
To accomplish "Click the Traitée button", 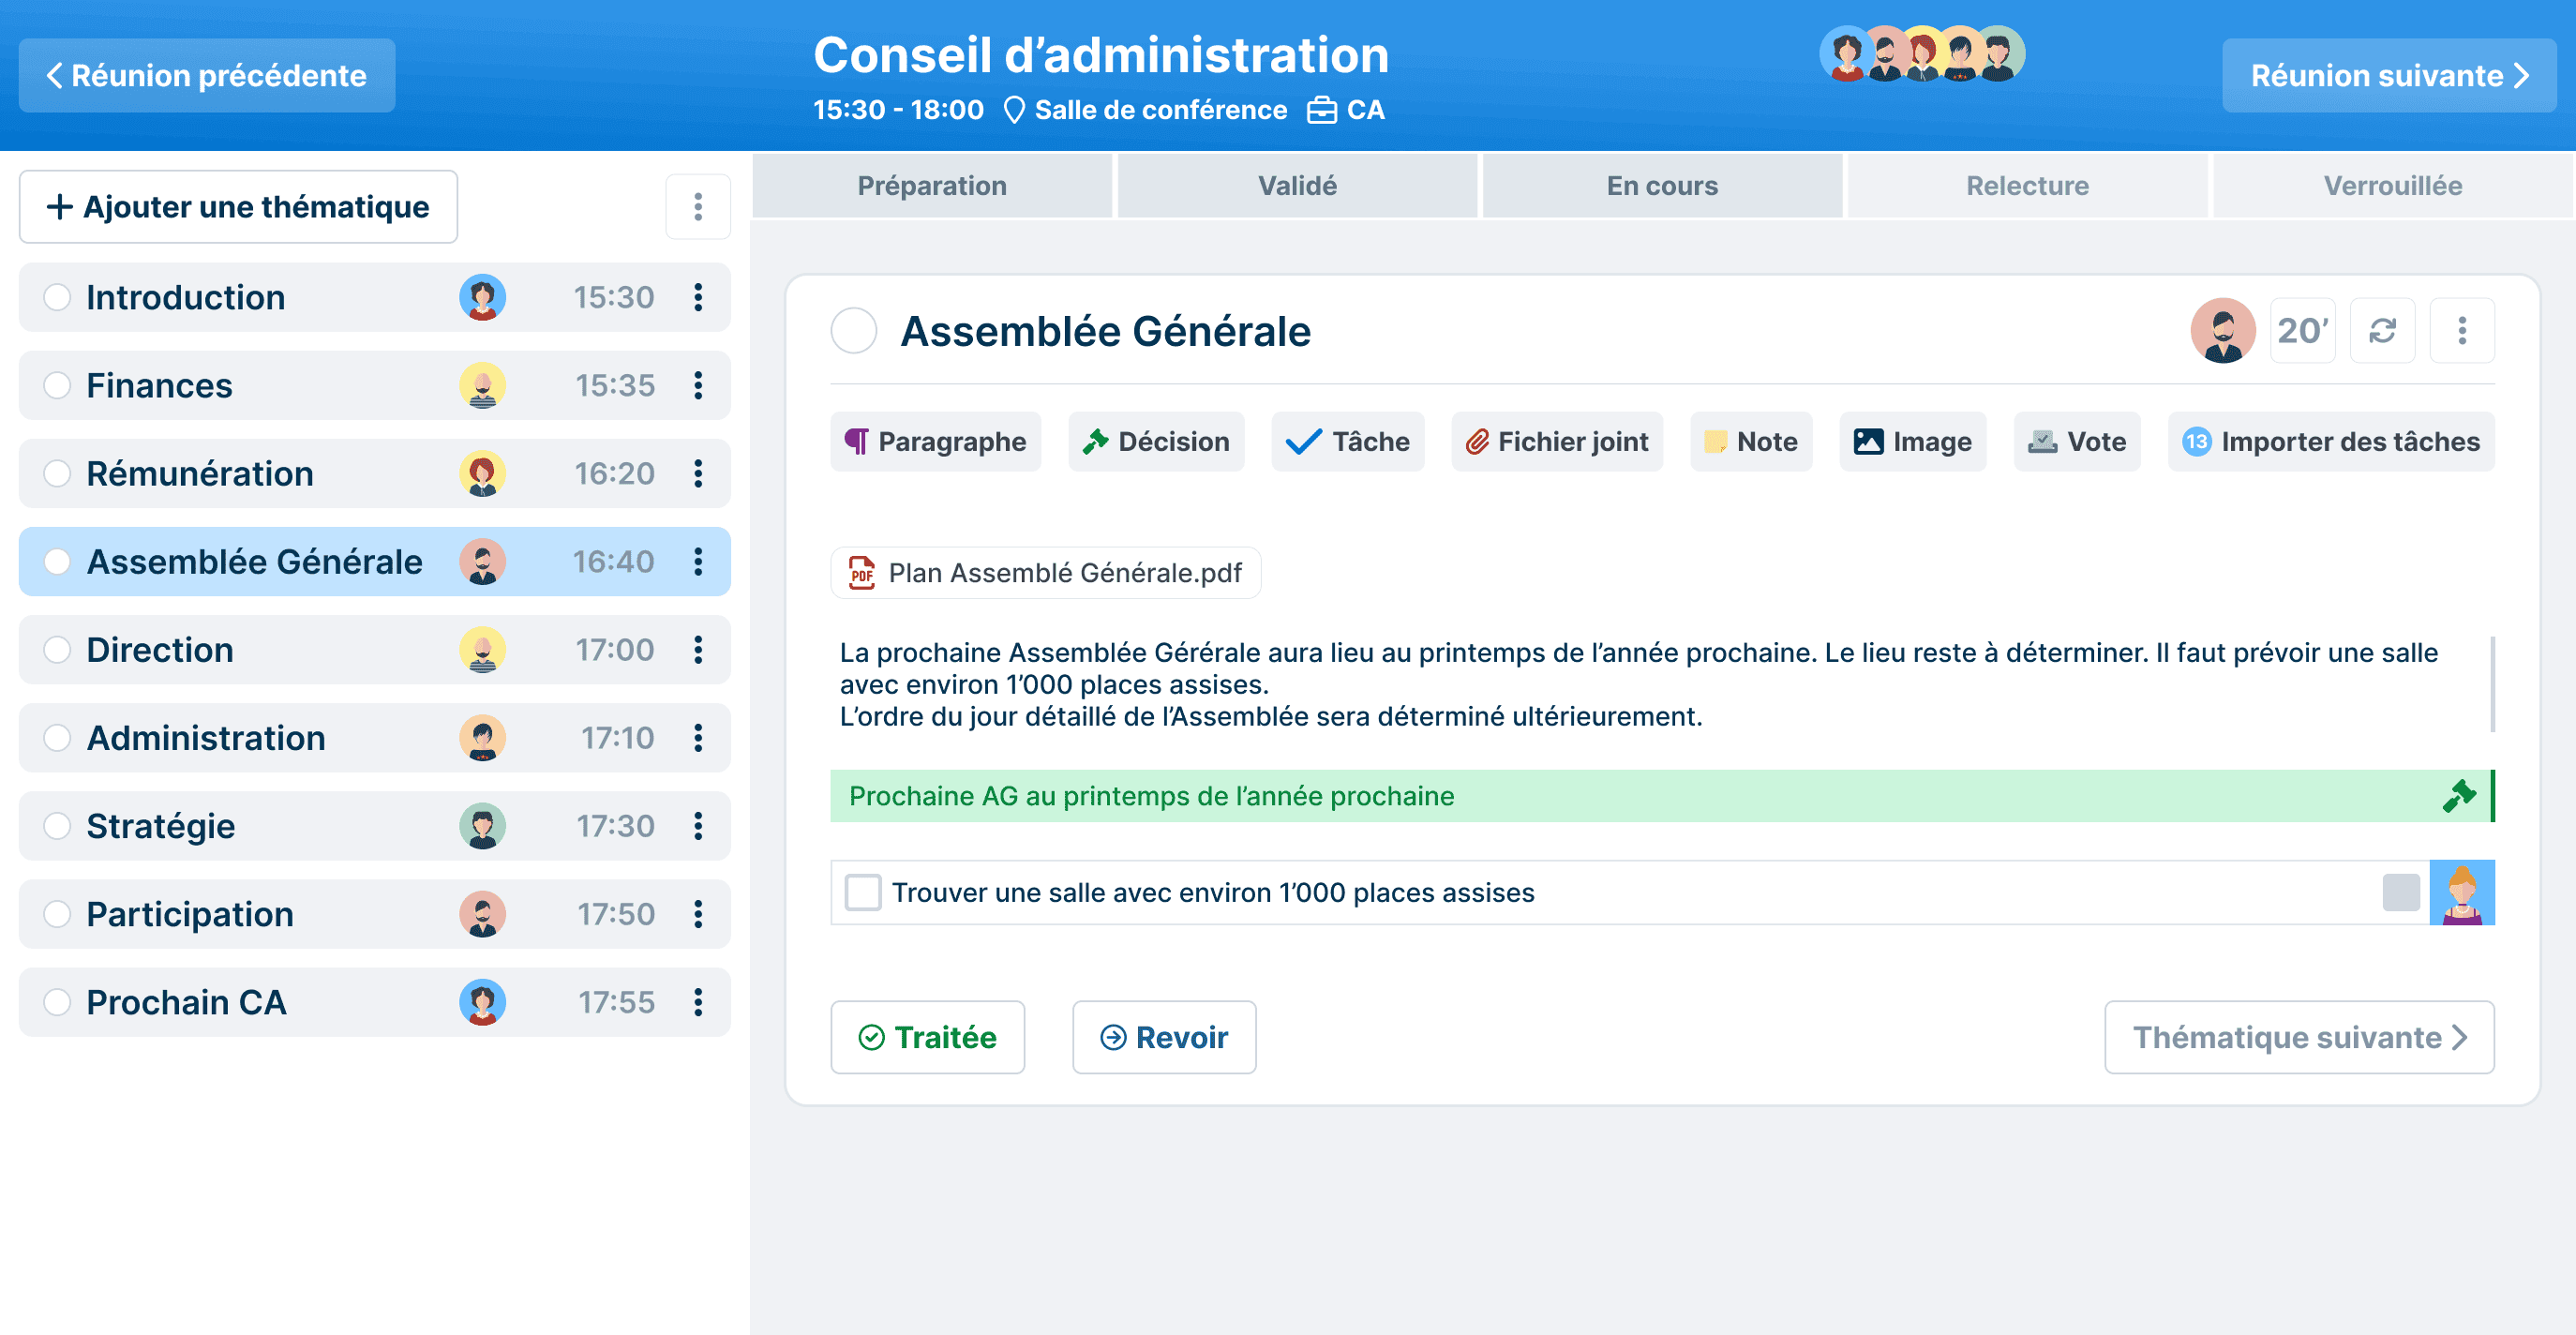I will pos(926,1037).
